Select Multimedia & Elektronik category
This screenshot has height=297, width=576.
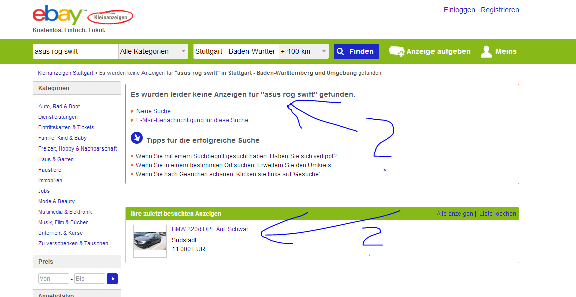point(65,212)
